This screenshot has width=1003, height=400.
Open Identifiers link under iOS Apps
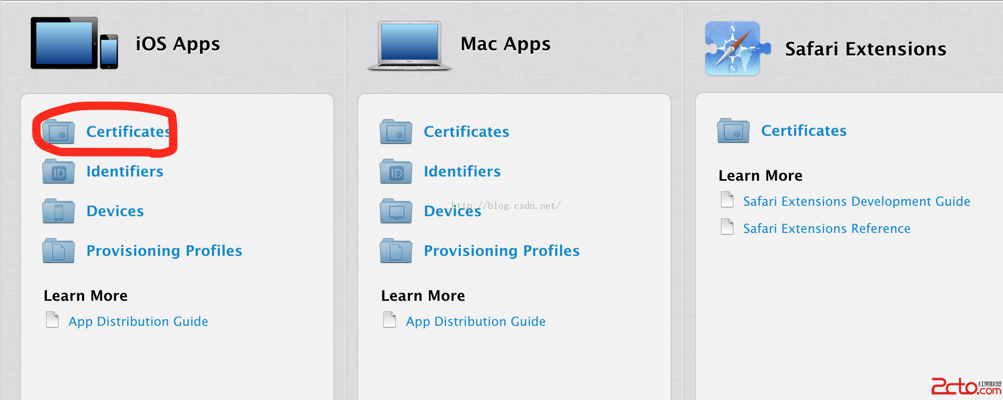pos(125,171)
